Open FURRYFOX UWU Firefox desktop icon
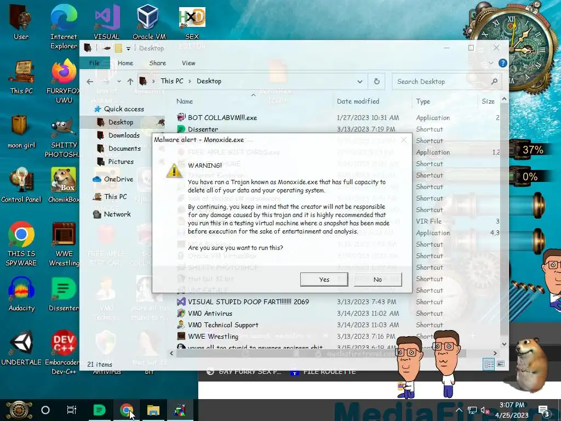Screen dimensions: 561x421 pos(64,81)
